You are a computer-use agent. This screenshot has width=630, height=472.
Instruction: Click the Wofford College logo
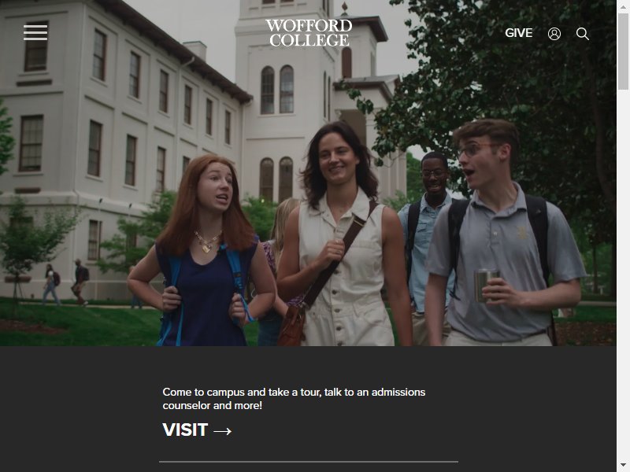pyautogui.click(x=309, y=32)
